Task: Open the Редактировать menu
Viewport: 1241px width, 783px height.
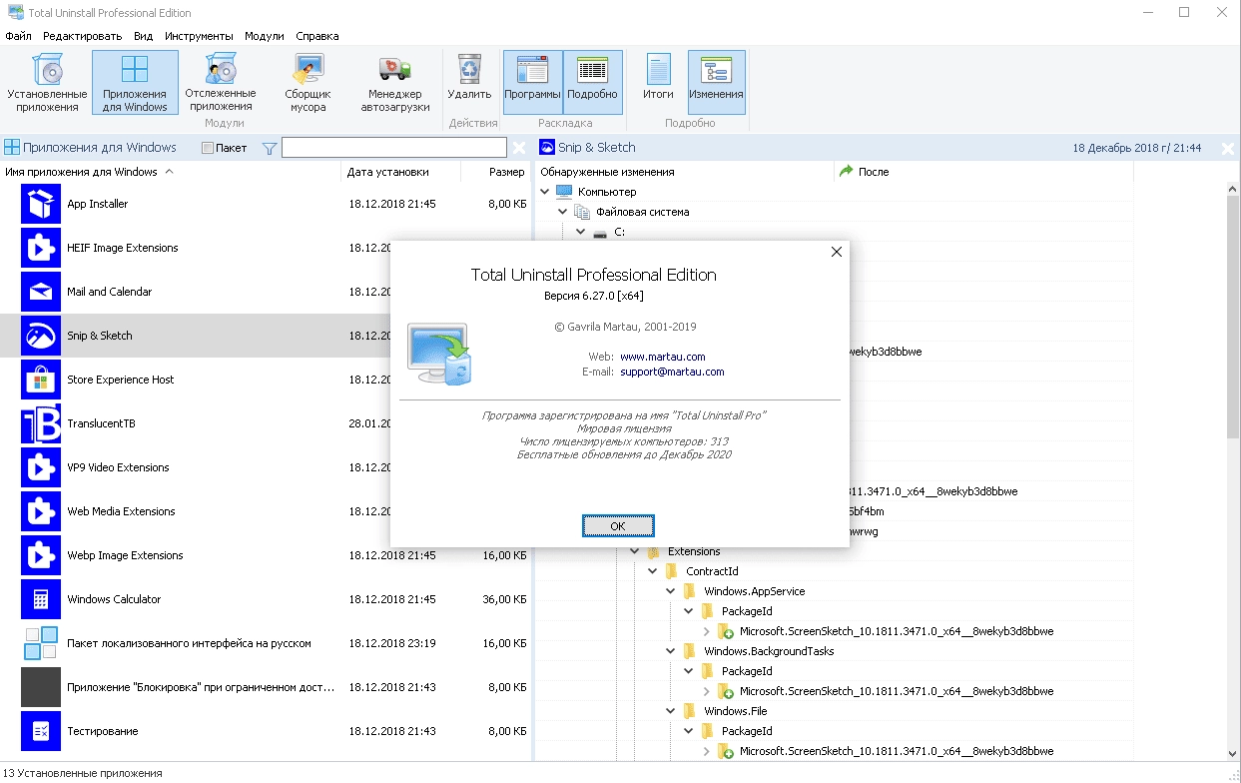Action: 82,36
